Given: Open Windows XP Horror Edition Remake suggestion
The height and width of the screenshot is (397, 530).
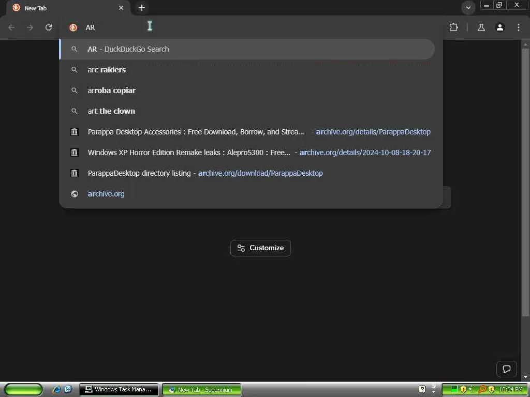Looking at the screenshot, I should [247, 152].
